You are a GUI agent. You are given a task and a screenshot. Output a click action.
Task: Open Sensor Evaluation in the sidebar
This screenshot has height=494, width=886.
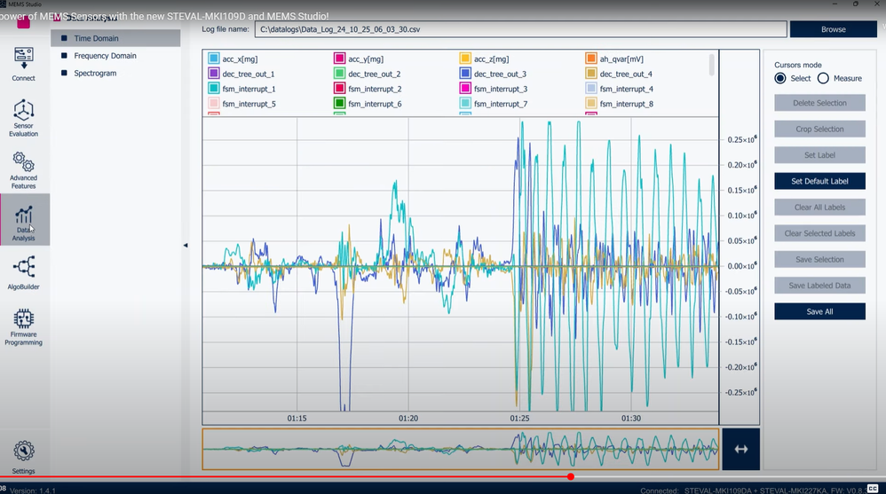(24, 118)
